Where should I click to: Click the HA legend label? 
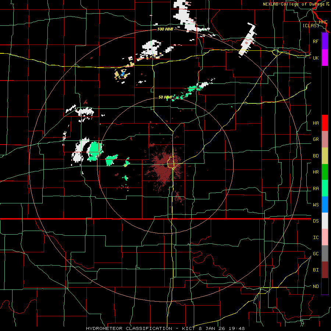click(316, 123)
